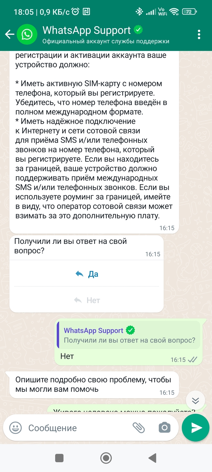Tap the WhatsApp Support chat title
The image size is (212, 472).
pyautogui.click(x=87, y=30)
